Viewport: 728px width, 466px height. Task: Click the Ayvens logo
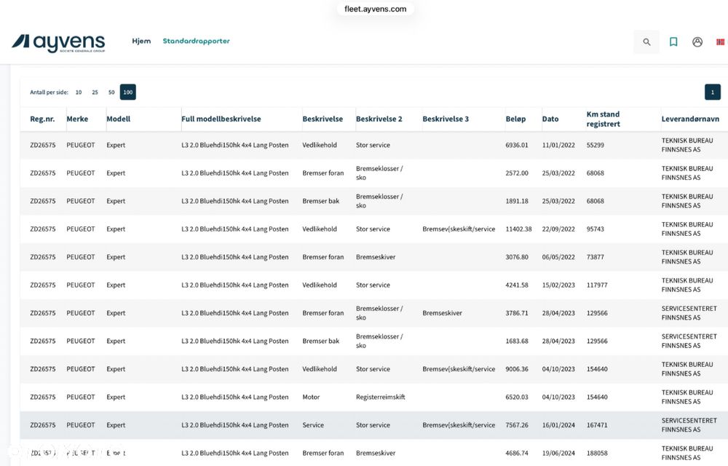58,43
